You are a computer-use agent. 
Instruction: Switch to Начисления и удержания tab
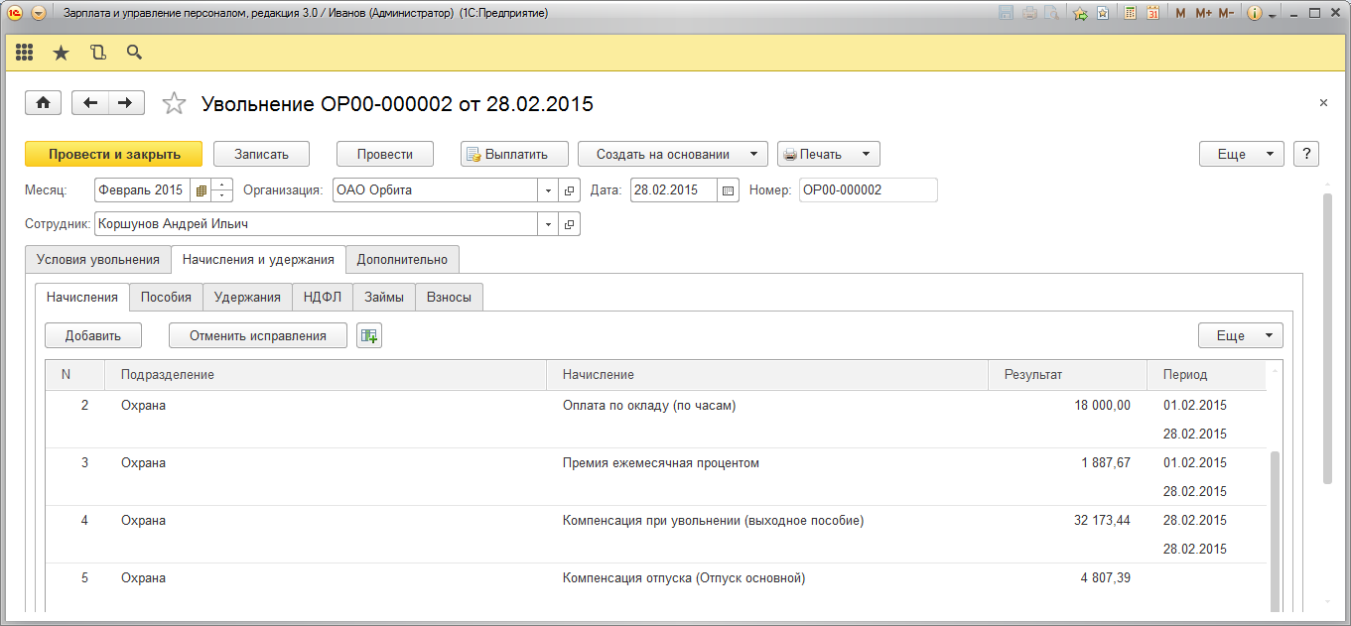tap(258, 259)
